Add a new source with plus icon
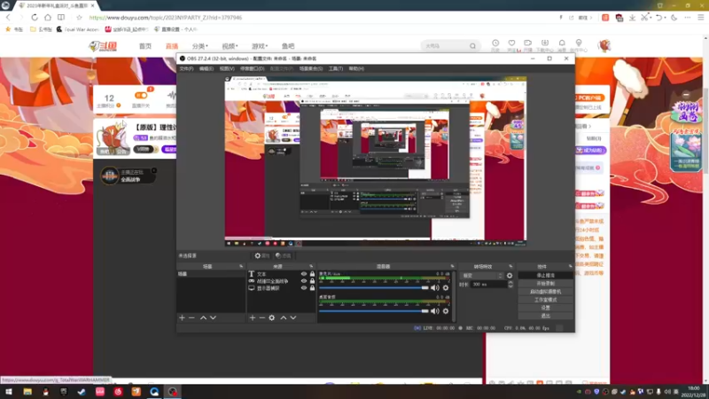This screenshot has width=709, height=399. click(x=253, y=318)
